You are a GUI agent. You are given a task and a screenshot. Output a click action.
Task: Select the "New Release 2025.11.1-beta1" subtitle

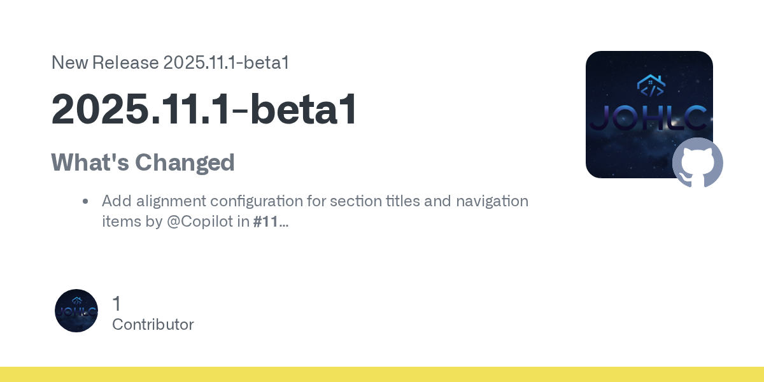[x=170, y=62]
